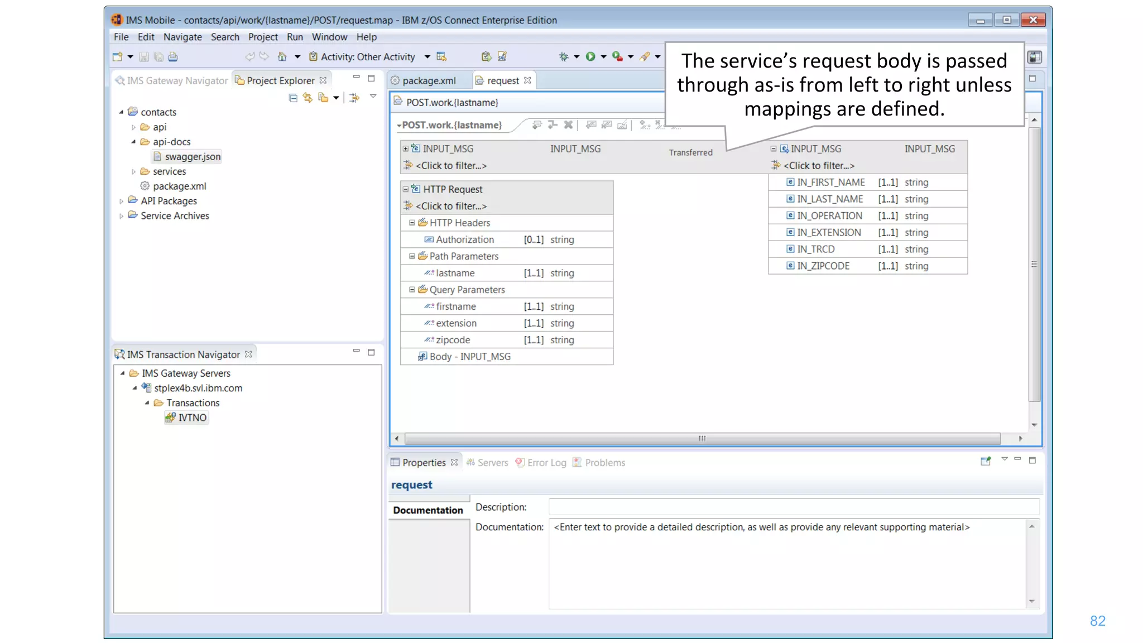Click the Save All toolbar icon

(x=159, y=56)
